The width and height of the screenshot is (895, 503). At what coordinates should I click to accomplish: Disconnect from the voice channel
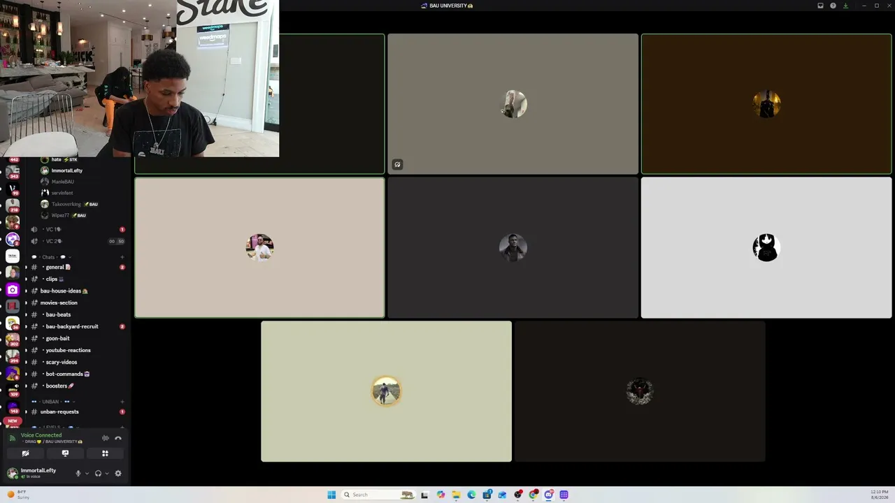coord(118,438)
